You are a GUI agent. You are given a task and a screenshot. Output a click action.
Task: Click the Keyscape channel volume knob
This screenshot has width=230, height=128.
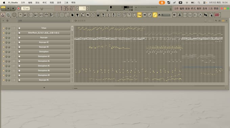click(9, 38)
